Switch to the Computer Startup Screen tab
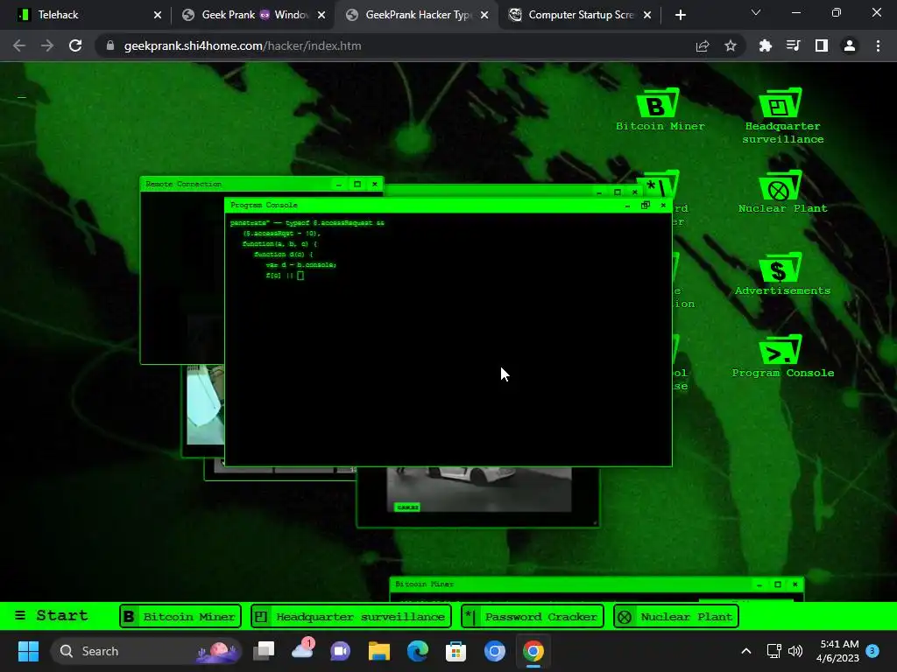Viewport: 897px width, 672px height. (x=581, y=15)
